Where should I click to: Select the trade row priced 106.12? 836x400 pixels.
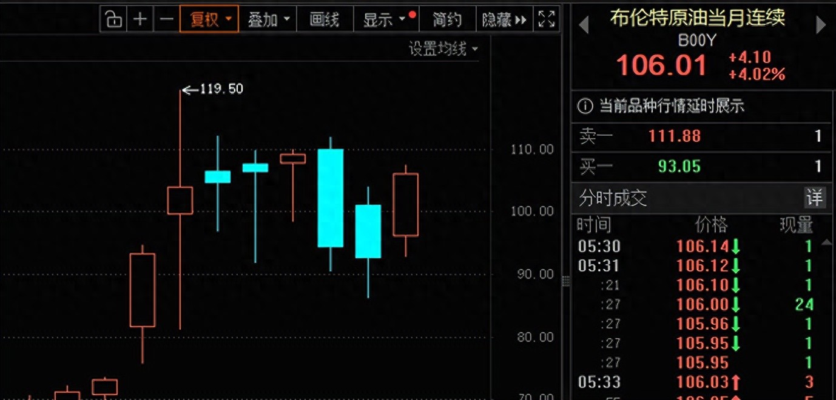[x=696, y=265]
